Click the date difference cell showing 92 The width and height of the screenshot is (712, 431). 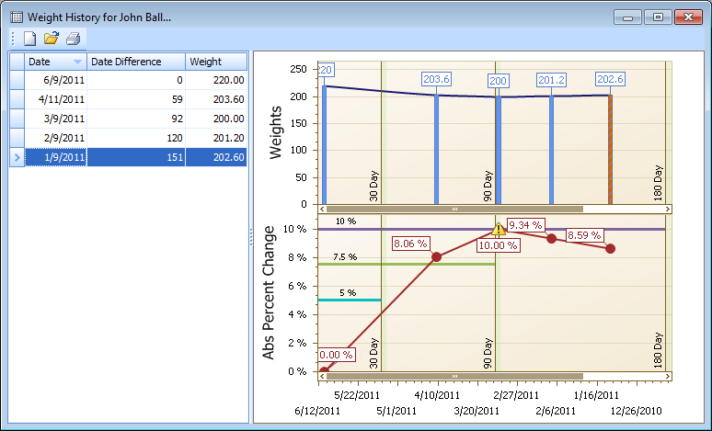point(136,119)
